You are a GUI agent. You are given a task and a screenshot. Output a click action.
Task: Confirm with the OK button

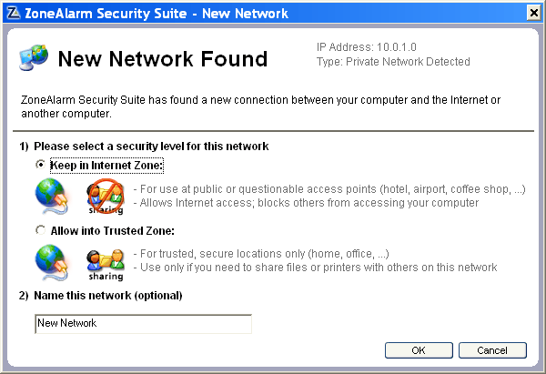419,350
